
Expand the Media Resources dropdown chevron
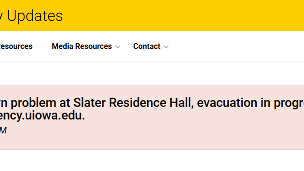coord(118,47)
